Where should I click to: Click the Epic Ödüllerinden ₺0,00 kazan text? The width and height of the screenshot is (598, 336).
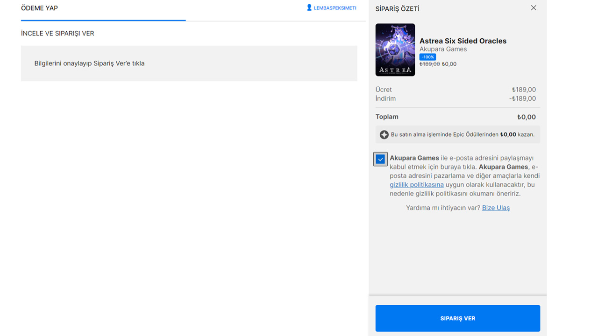tap(463, 134)
